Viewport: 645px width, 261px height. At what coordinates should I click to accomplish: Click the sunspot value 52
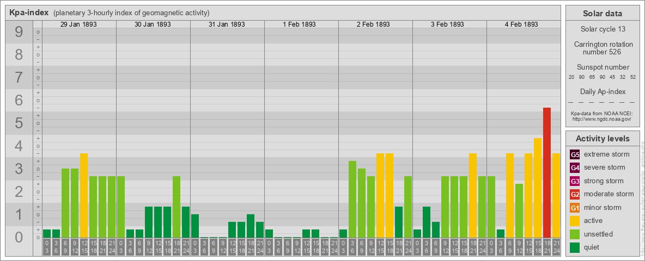point(633,77)
